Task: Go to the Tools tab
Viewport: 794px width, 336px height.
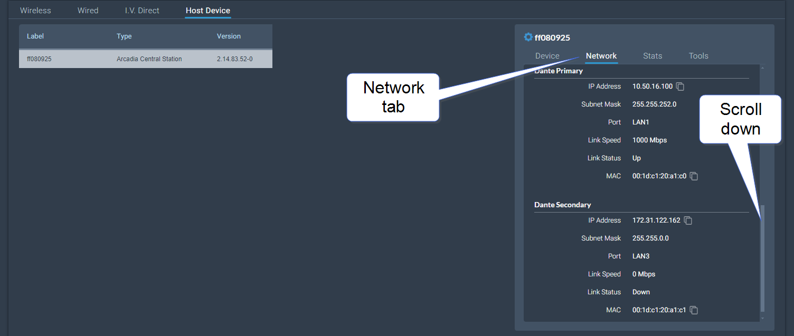Action: tap(698, 56)
